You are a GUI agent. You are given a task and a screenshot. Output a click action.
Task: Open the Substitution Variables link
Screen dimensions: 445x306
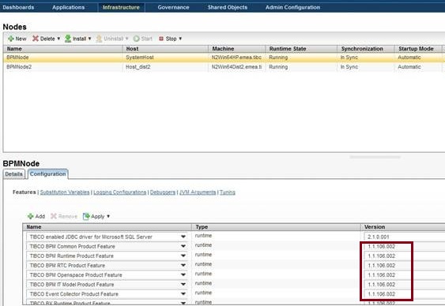tap(65, 192)
